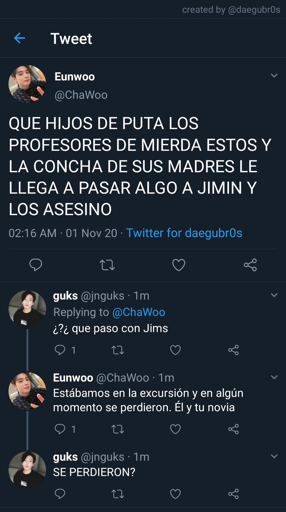Go back using the arrow icon
This screenshot has height=512, width=286.
point(19,38)
